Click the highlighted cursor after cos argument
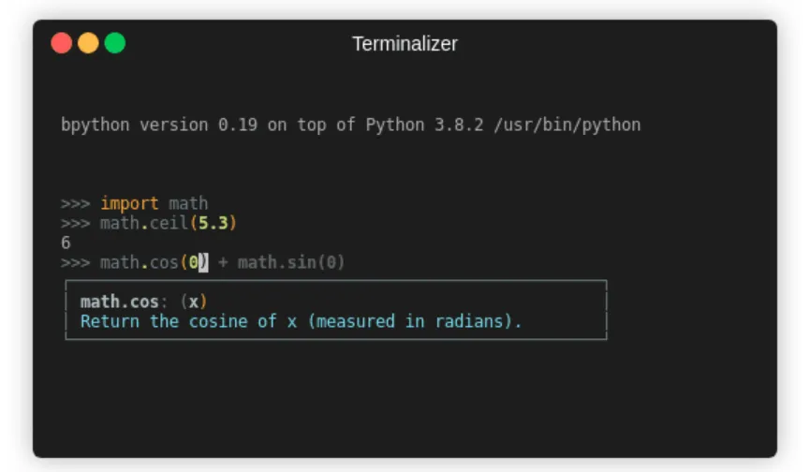Screen dimensions: 810x472 click(x=203, y=262)
